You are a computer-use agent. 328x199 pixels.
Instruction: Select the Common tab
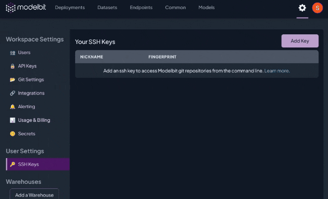click(176, 8)
